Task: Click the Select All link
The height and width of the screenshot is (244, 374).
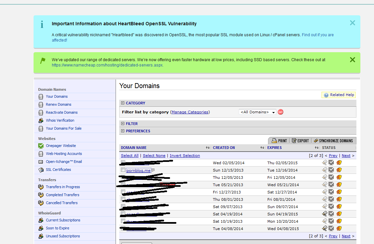Action: (130, 156)
